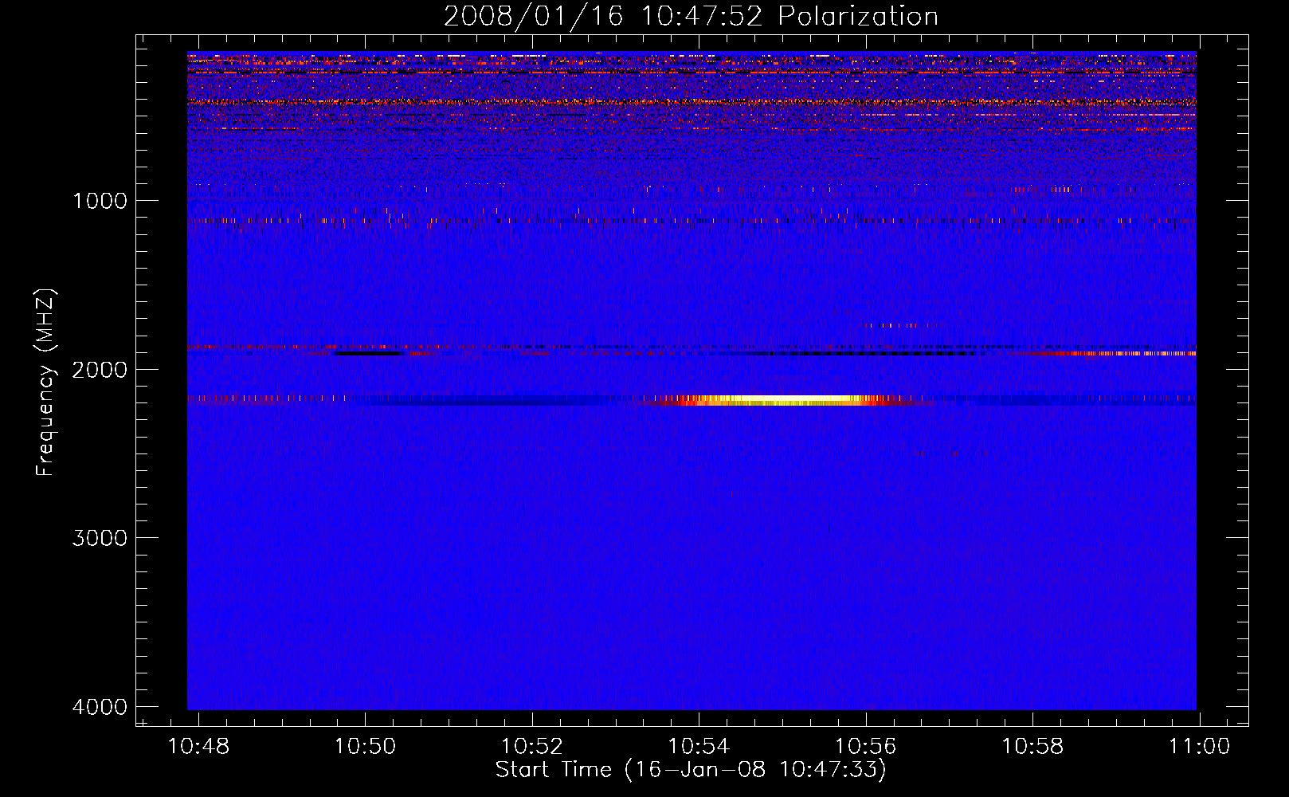Click the 10:56 time tick label
Image resolution: width=1289 pixels, height=797 pixels.
(x=865, y=746)
